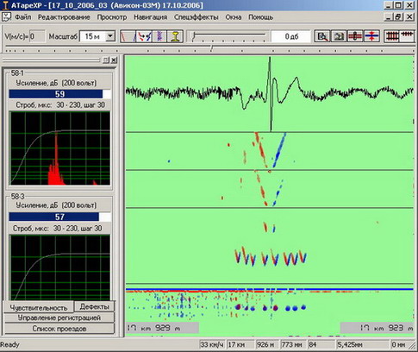The width and height of the screenshot is (418, 352).
Task: Click the single-track rail icon at toolbar end
Action: (407, 36)
